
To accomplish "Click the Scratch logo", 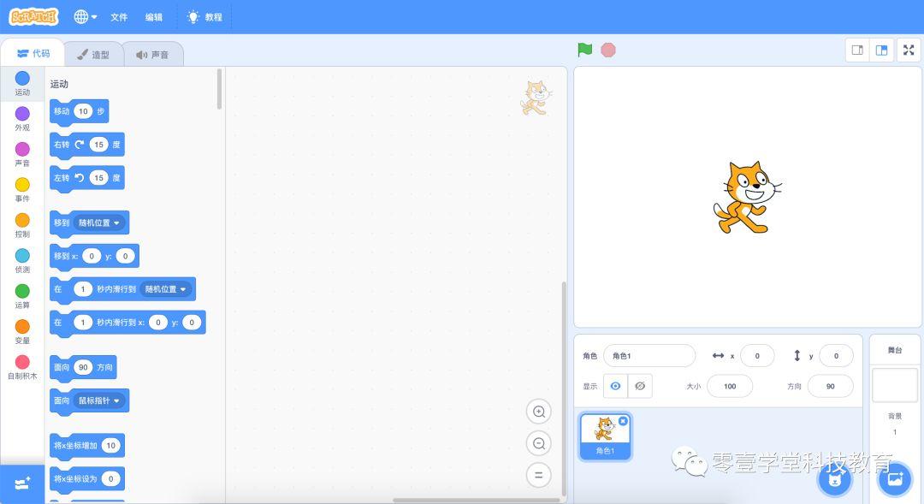I will (x=33, y=16).
